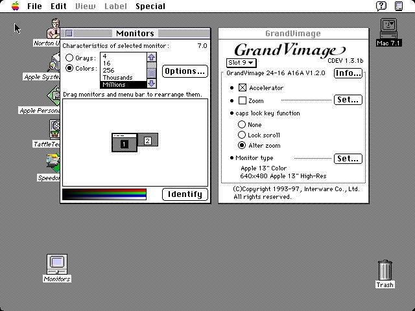The width and height of the screenshot is (415, 311).
Task: Close the Monitors window via close box
Action: coord(69,33)
